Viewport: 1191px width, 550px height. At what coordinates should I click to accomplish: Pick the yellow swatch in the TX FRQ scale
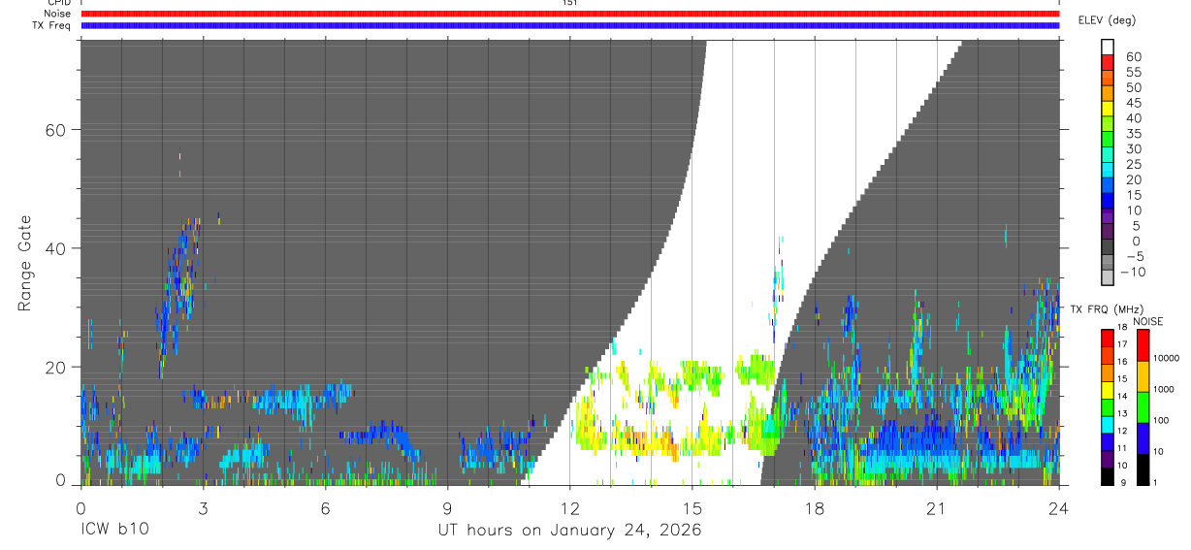tap(1108, 390)
